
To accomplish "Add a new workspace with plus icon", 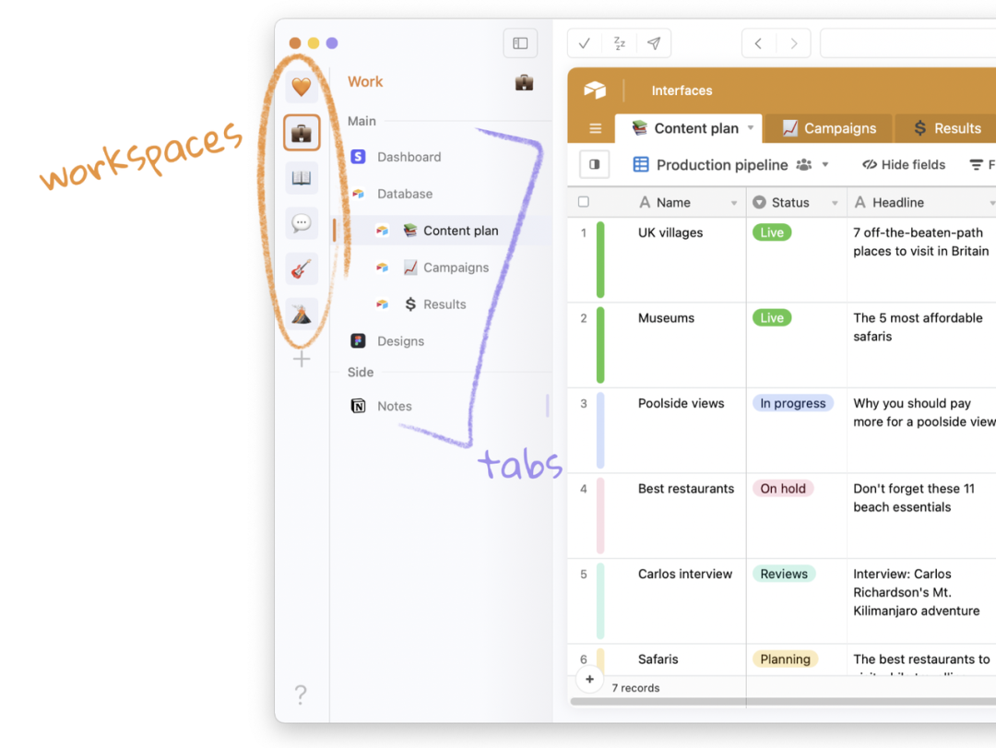I will 301,359.
